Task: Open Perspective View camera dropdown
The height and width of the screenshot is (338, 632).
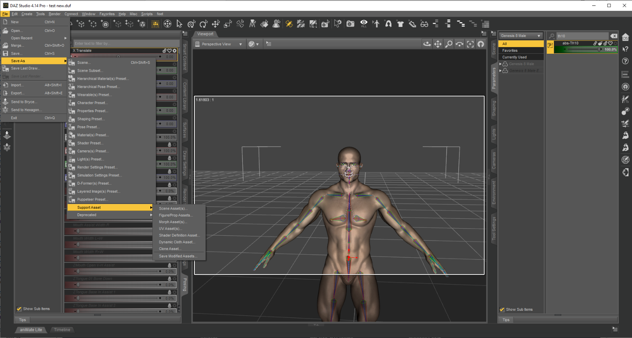Action: coord(219,44)
